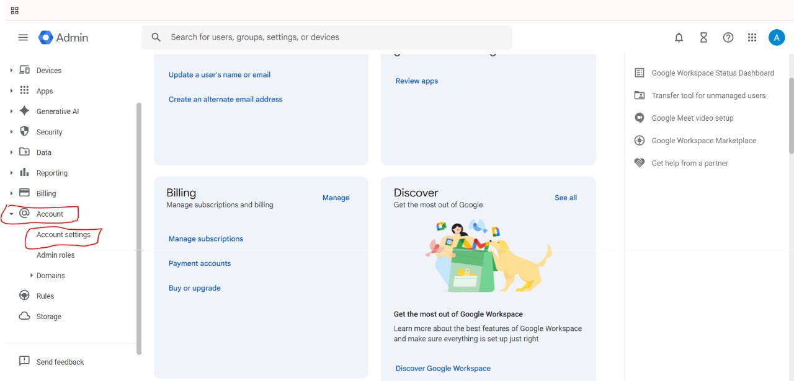Screen dimensions: 794x381
Task: Expand the Devices tree section
Action: pyautogui.click(x=11, y=71)
